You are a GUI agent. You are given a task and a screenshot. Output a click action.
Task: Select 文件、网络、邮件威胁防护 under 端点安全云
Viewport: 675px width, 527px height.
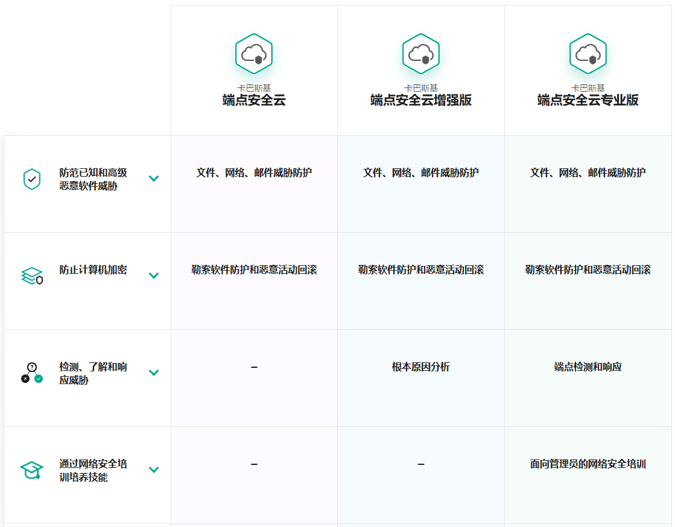click(254, 173)
